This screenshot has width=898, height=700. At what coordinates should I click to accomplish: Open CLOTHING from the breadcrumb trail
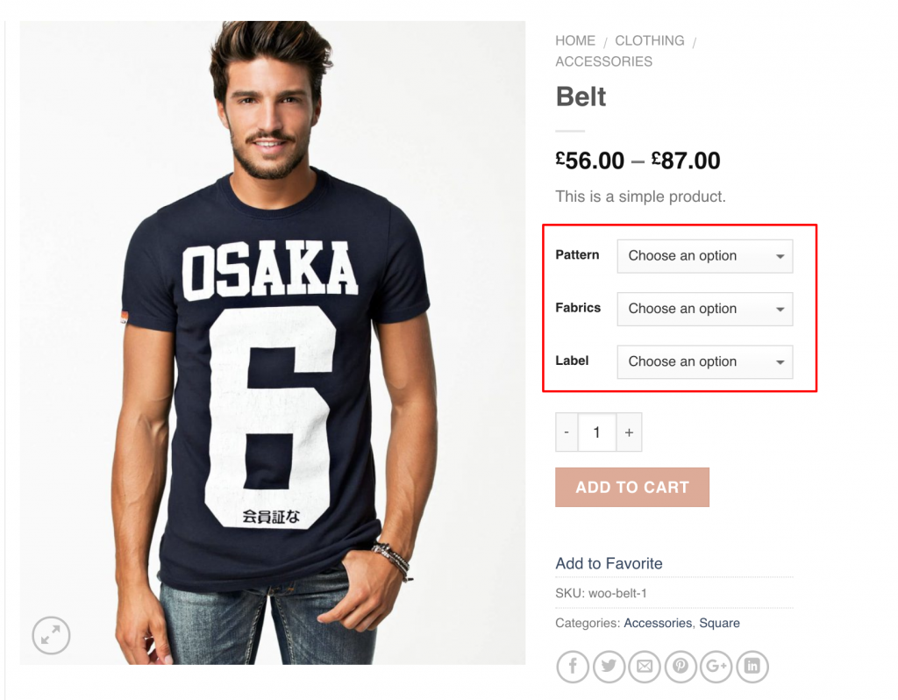click(649, 40)
